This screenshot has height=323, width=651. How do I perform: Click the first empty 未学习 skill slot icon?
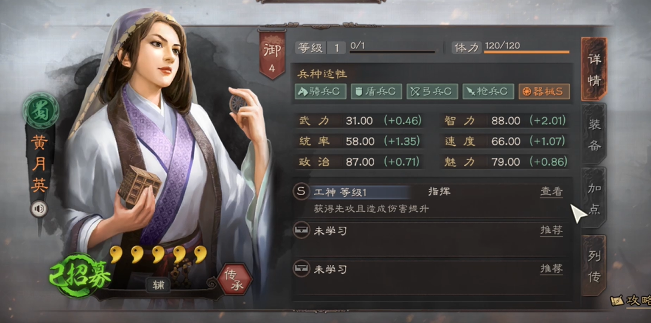(x=301, y=230)
